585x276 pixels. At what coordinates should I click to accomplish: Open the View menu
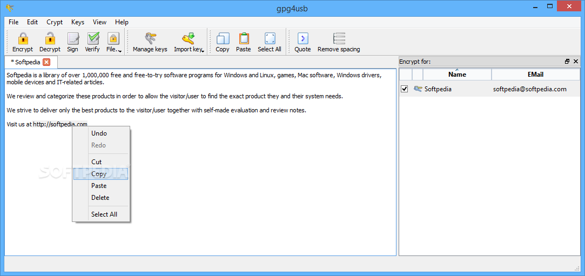coord(99,22)
